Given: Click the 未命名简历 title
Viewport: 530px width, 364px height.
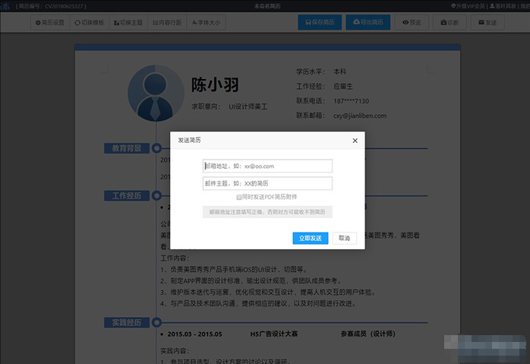Looking at the screenshot, I should pyautogui.click(x=267, y=6).
